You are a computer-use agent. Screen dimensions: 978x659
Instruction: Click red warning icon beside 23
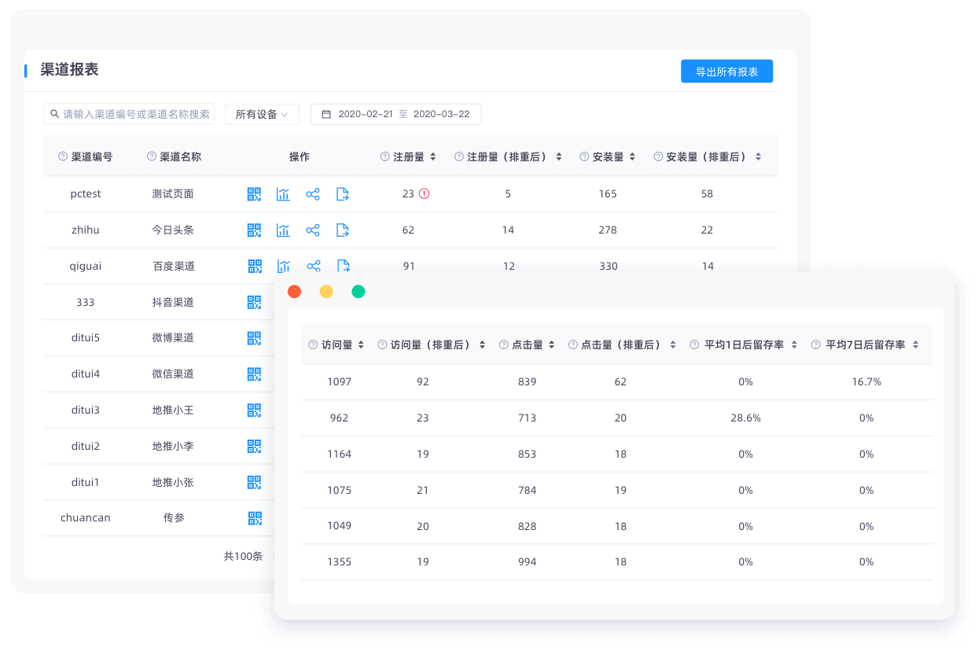pyautogui.click(x=425, y=193)
